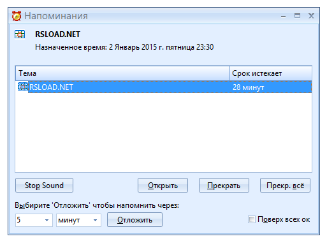Click the 'Назначенное время' date text
The image size is (327, 248).
(124, 47)
